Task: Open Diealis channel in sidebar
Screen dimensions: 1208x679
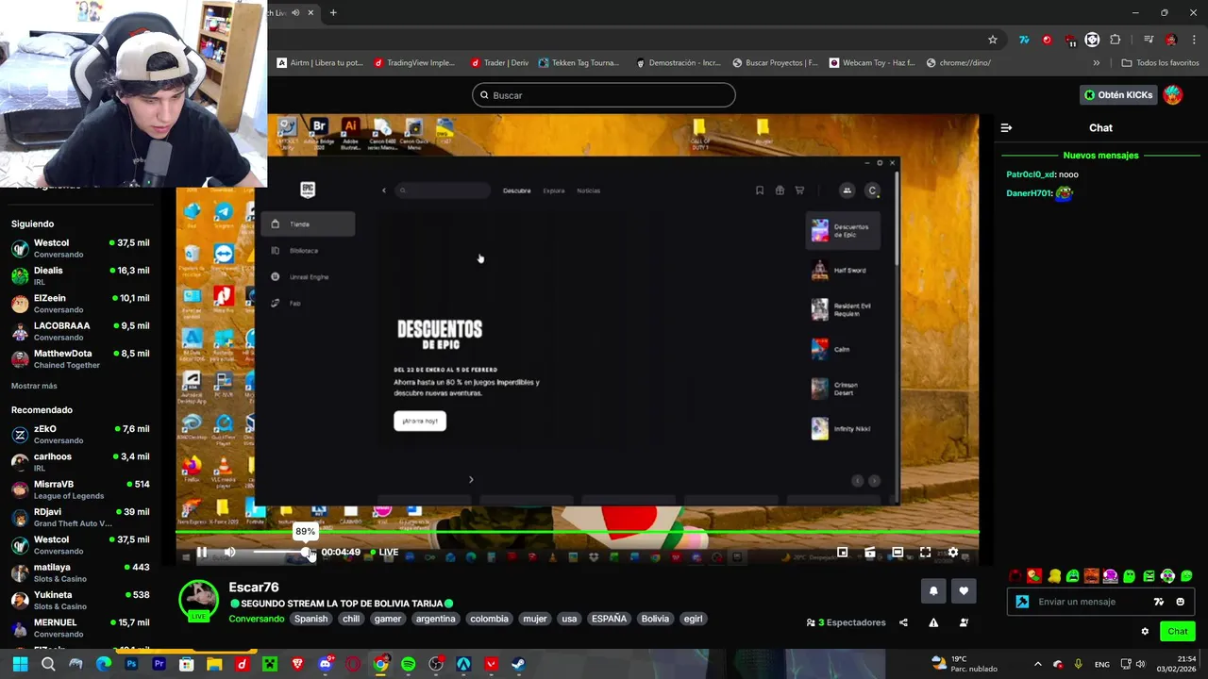Action: click(x=80, y=275)
